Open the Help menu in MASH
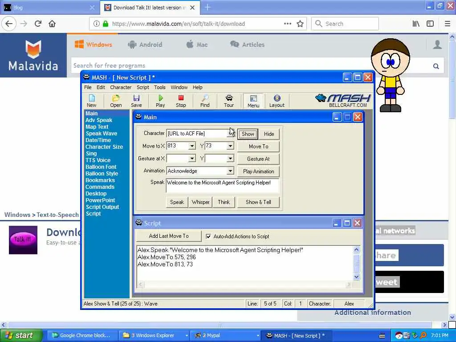Viewport: 456px width, 342px height. [197, 87]
